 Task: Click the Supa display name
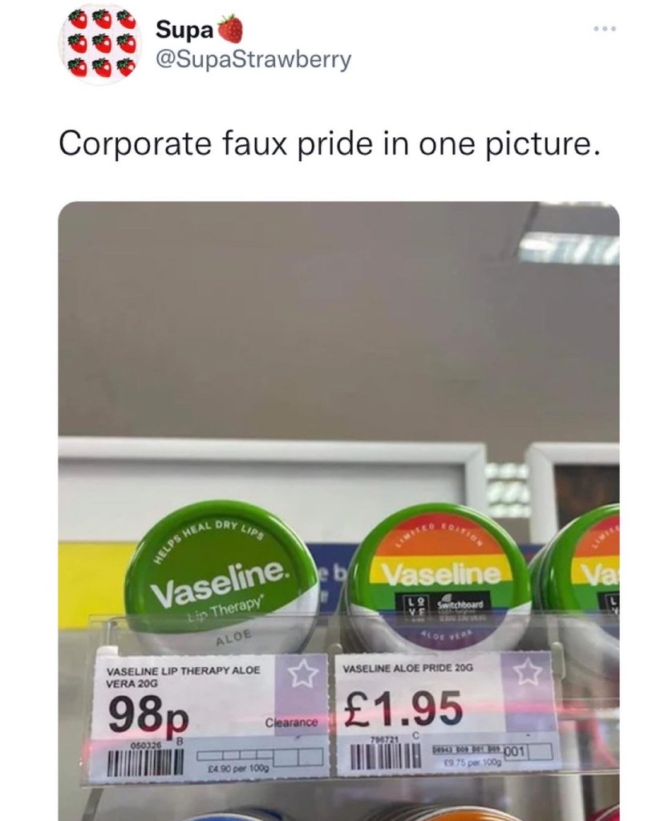pyautogui.click(x=185, y=30)
